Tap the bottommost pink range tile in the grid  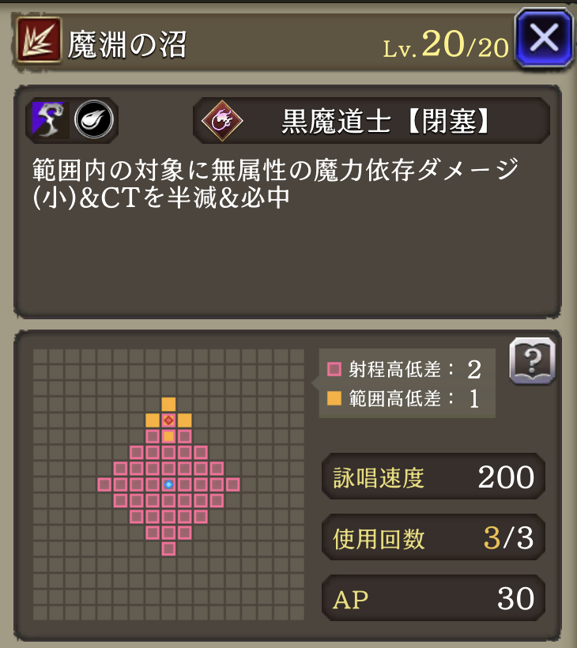(x=168, y=548)
